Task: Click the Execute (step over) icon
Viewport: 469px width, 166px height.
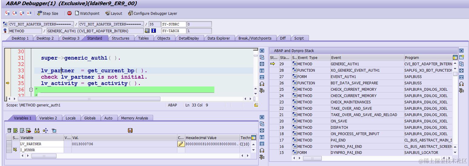Action: pyautogui.click(x=15, y=13)
